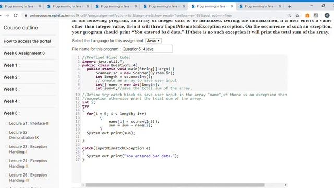Click the site lock icon in address bar
The width and height of the screenshot is (334, 188).
coord(26,15)
